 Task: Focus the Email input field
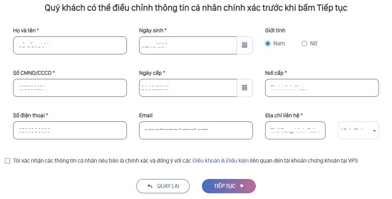pos(196,130)
